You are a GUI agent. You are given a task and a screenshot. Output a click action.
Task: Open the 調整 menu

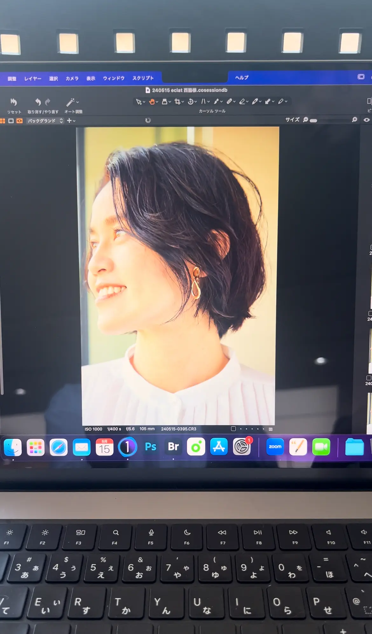[x=12, y=79]
